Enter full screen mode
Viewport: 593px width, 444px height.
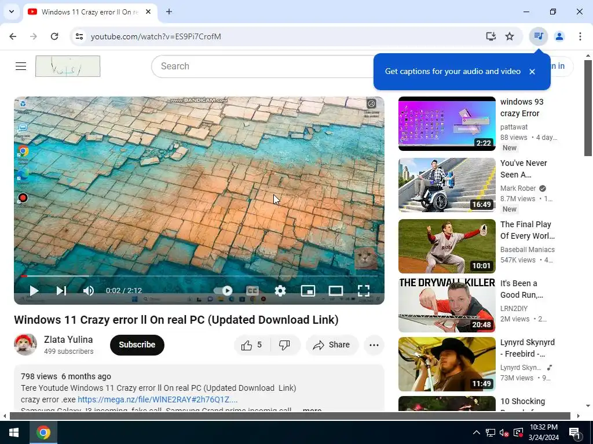click(364, 291)
